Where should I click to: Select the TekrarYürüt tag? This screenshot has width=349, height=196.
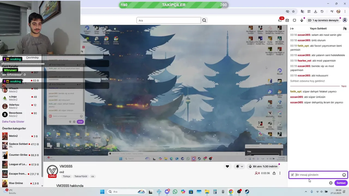81,176
